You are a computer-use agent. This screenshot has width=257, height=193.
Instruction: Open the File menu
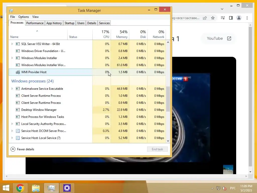point(13,17)
